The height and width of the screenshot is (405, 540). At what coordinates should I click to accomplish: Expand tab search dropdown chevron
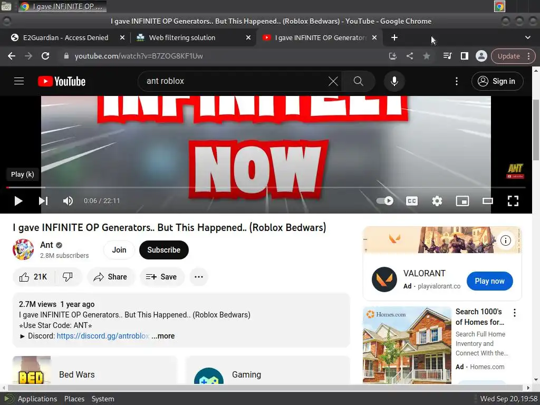coord(527,37)
